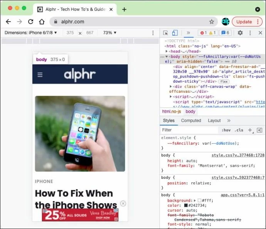Image resolution: width=266 pixels, height=229 pixels.
Task: Click the width field showing 375
Action: [x=70, y=32]
